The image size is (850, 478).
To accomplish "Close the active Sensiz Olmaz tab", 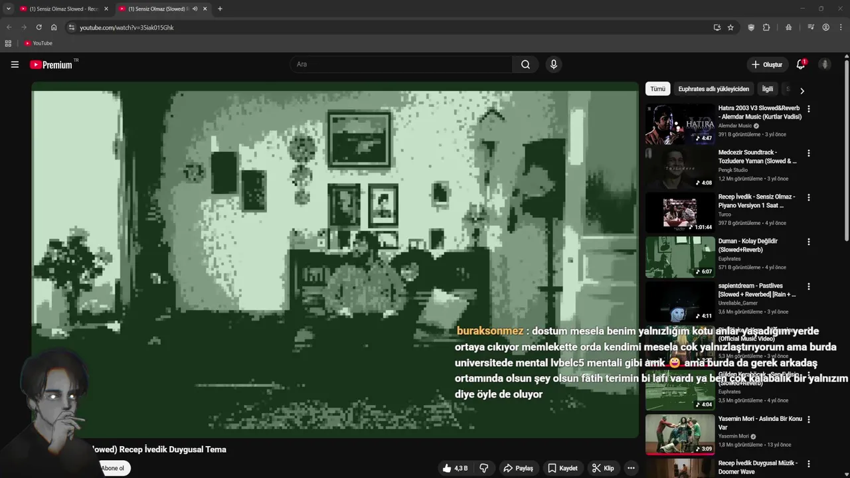I will (205, 9).
